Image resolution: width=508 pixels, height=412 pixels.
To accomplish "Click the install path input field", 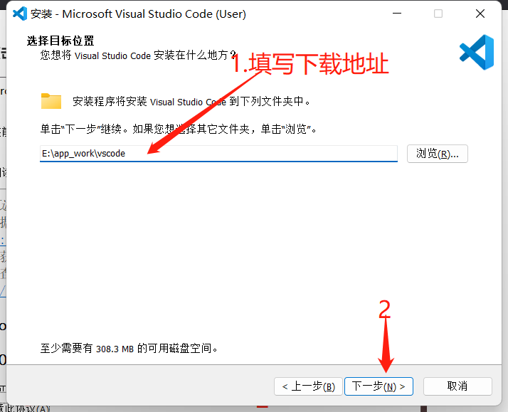I will coord(218,154).
